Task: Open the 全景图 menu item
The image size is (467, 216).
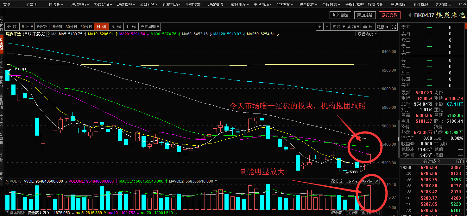Action: pyautogui.click(x=31, y=5)
